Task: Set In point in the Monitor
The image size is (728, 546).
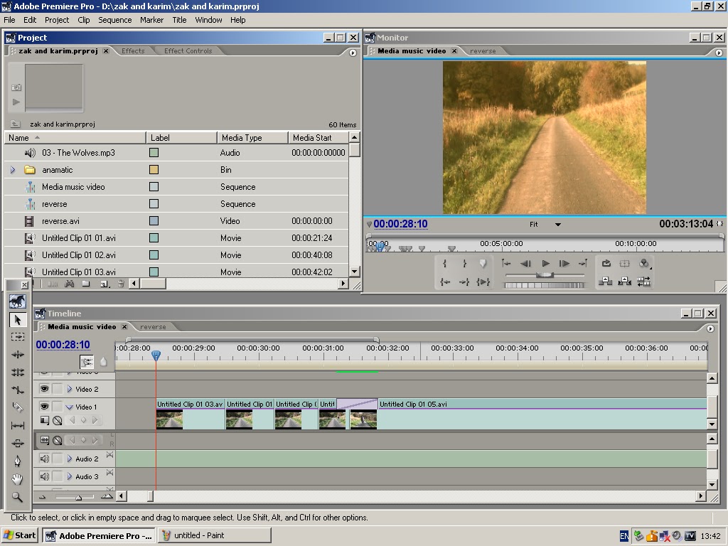Action: click(x=445, y=264)
